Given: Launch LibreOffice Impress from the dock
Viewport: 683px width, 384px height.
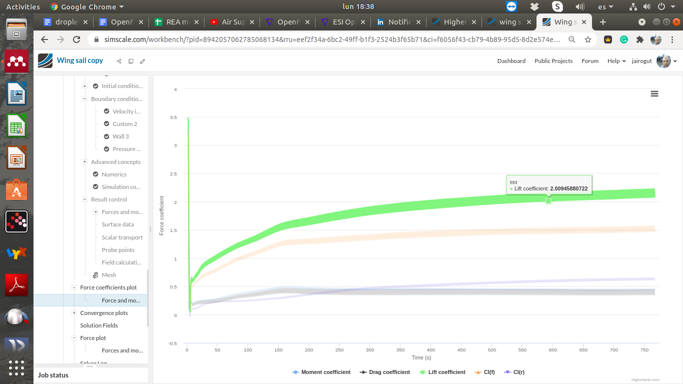Looking at the screenshot, I should coord(16,157).
